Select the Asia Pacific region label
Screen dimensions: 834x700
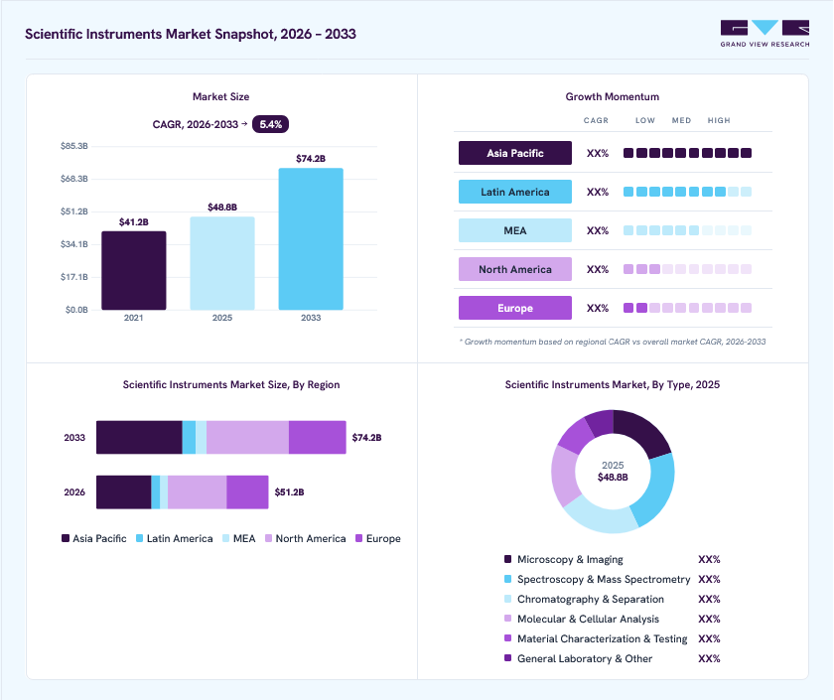click(x=515, y=153)
